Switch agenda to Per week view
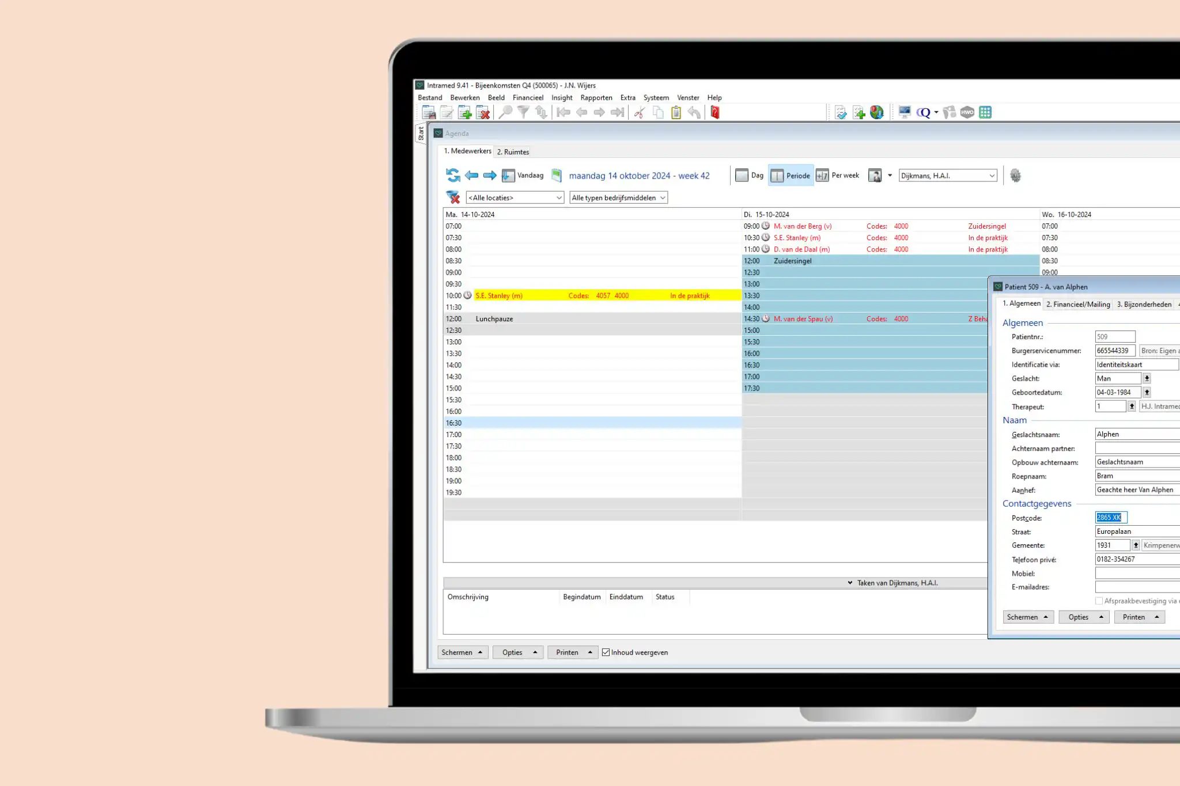 coord(838,175)
